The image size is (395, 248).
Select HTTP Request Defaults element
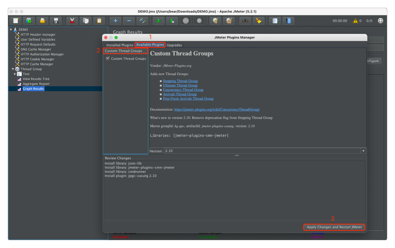pyautogui.click(x=38, y=44)
